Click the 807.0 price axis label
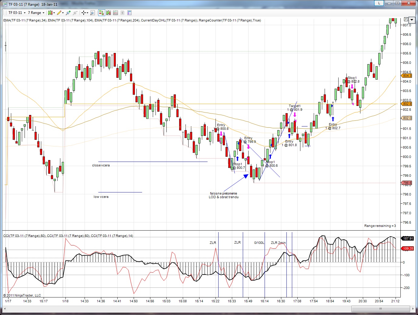Screen dimensions: 418x315 pos(407,25)
